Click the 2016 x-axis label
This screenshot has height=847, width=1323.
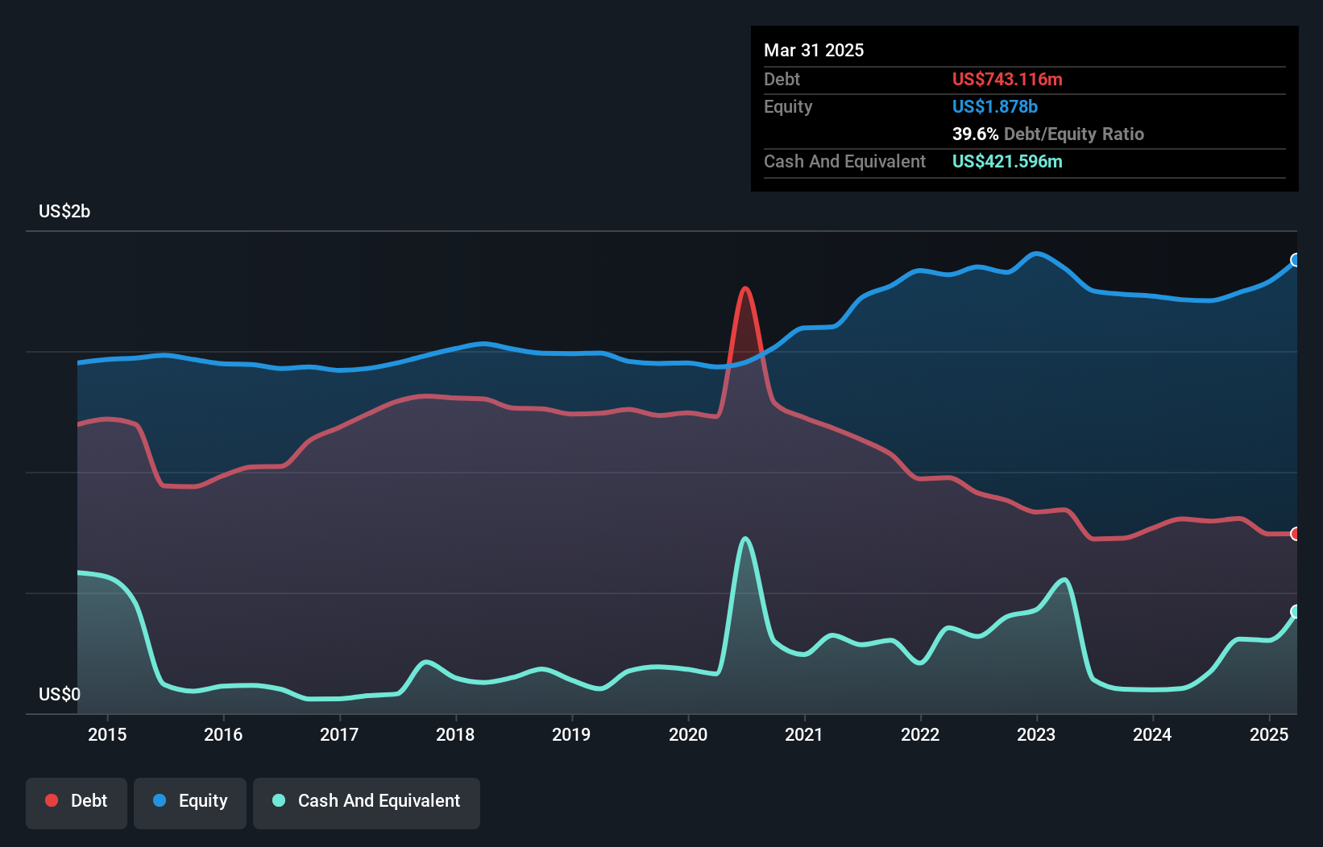(x=223, y=734)
